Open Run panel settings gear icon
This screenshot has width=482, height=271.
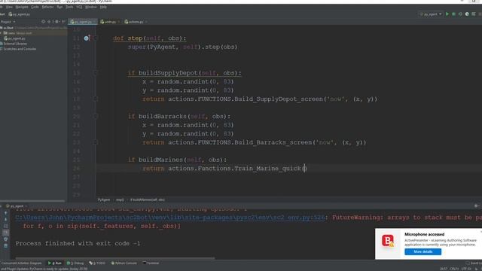[x=476, y=206]
